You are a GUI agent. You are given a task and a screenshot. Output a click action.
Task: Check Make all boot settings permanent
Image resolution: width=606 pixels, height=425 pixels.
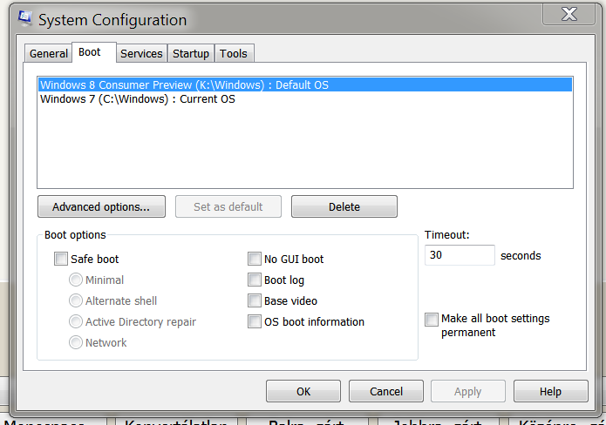tap(432, 320)
